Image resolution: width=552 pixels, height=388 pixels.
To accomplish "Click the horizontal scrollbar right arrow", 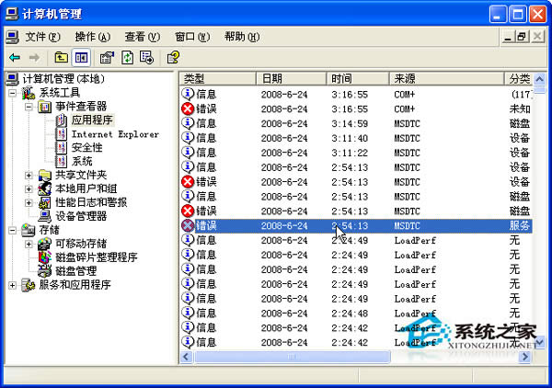I will coord(523,356).
